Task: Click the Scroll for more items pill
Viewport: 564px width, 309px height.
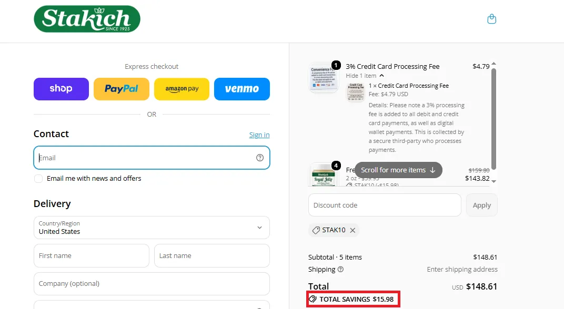Action: pyautogui.click(x=398, y=170)
